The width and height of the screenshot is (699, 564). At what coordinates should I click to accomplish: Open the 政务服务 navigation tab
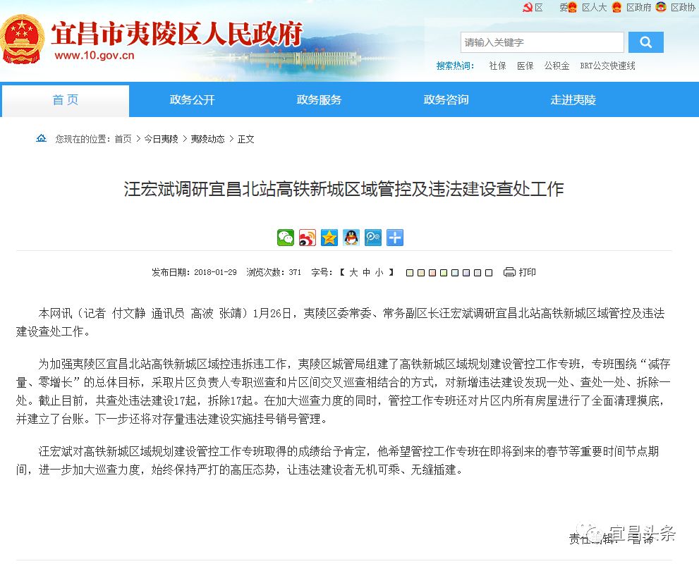coord(320,100)
